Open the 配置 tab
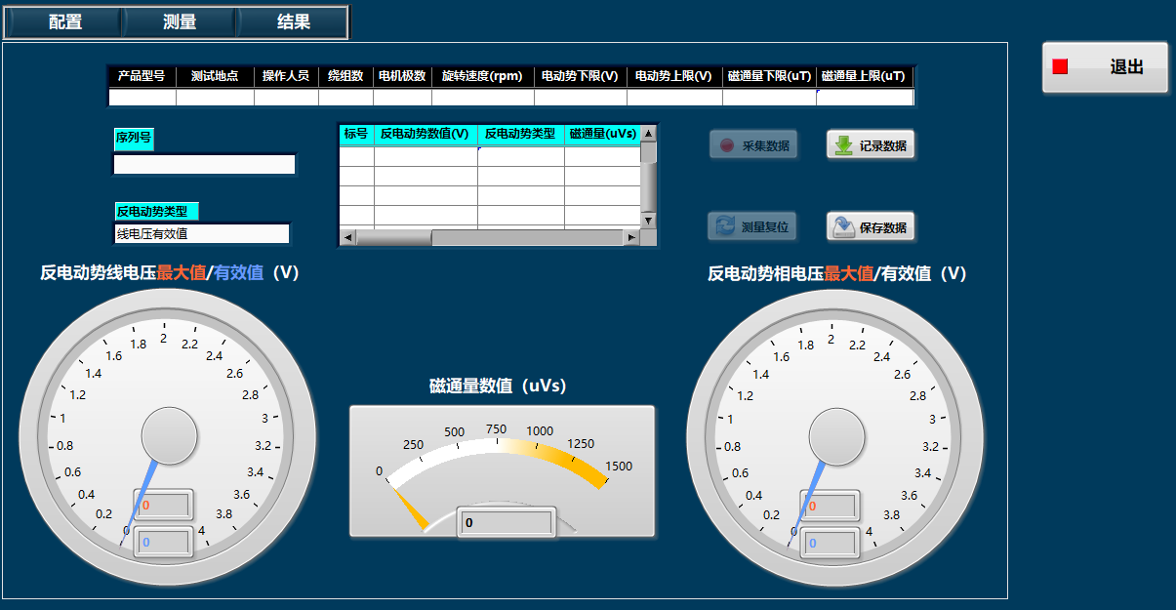The width and height of the screenshot is (1176, 610). click(65, 22)
